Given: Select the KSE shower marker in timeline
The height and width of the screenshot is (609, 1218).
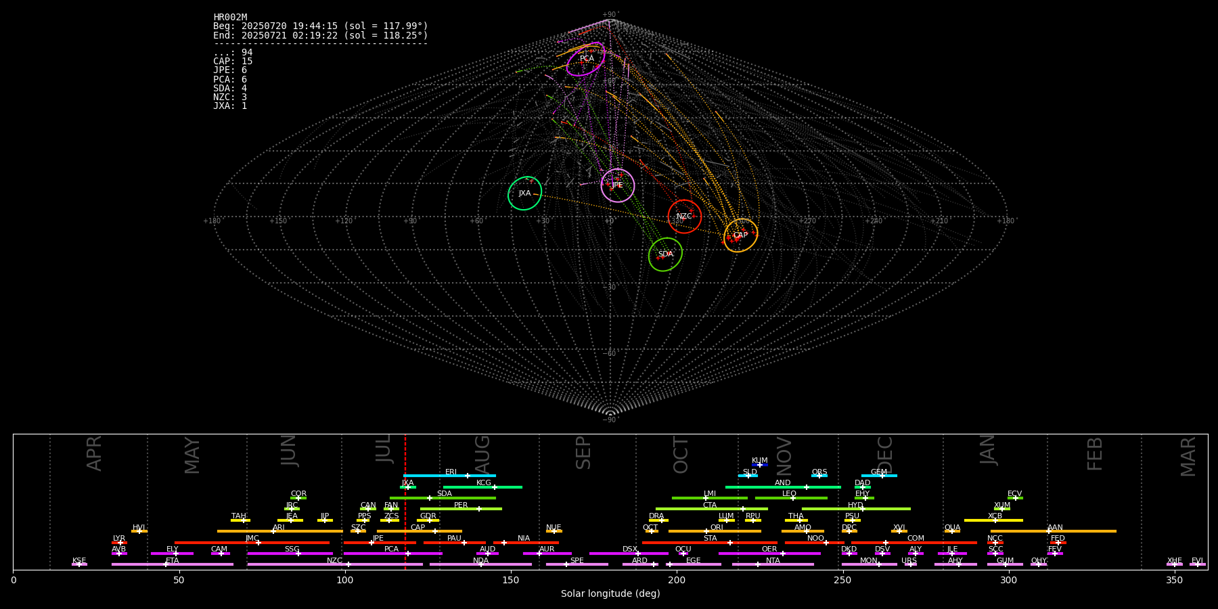Looking at the screenshot, I should (79, 564).
